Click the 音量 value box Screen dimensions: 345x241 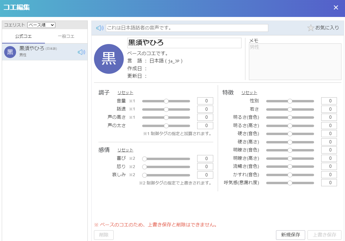(205, 101)
